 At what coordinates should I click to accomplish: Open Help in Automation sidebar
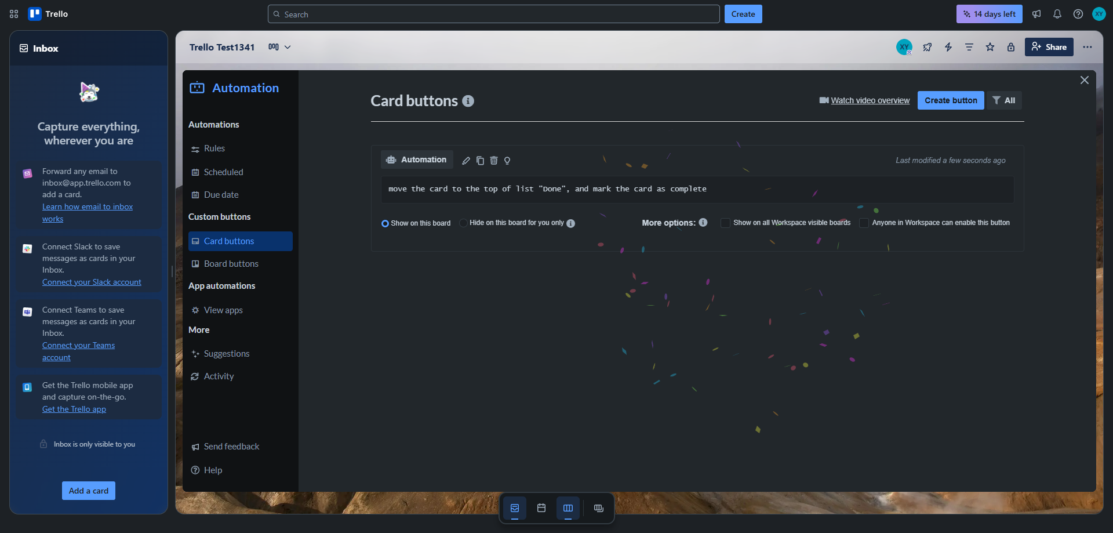[x=240, y=470]
